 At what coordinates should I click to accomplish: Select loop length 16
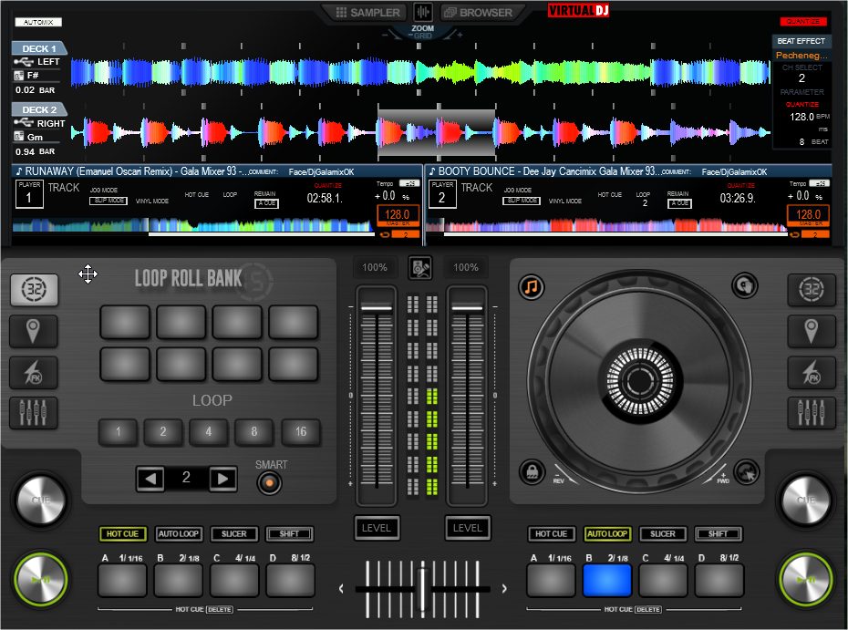pyautogui.click(x=301, y=432)
